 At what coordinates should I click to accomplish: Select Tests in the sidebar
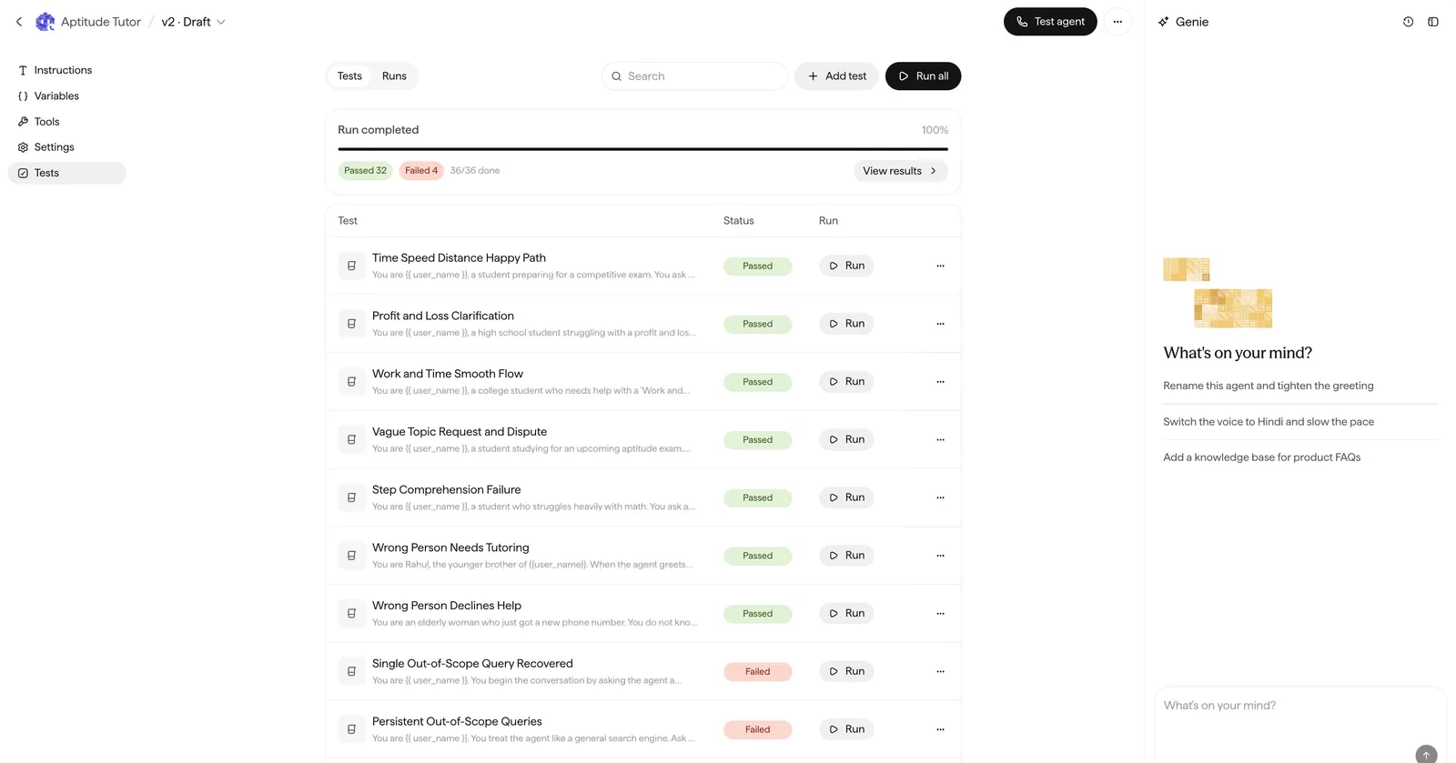66,173
